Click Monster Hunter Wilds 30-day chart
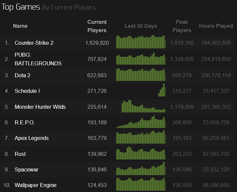This screenshot has width=237, height=192. pos(144,106)
